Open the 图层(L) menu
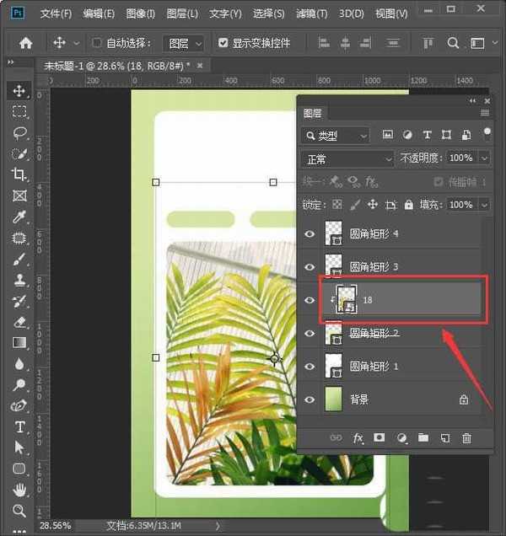 182,14
